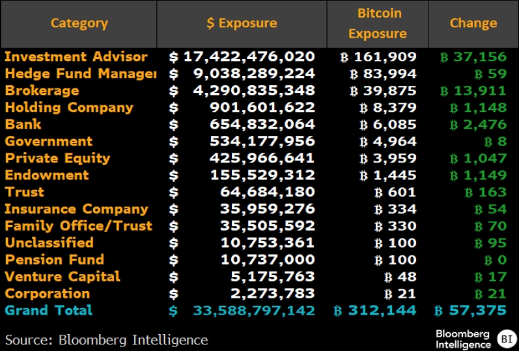Click the Pension Fund category
The height and width of the screenshot is (351, 519).
click(x=54, y=259)
